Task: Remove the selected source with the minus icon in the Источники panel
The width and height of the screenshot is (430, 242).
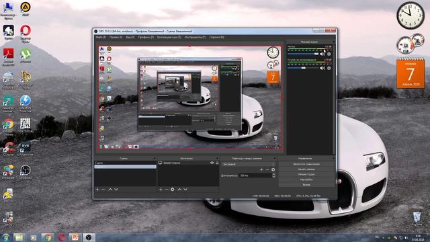Action: 166,190
